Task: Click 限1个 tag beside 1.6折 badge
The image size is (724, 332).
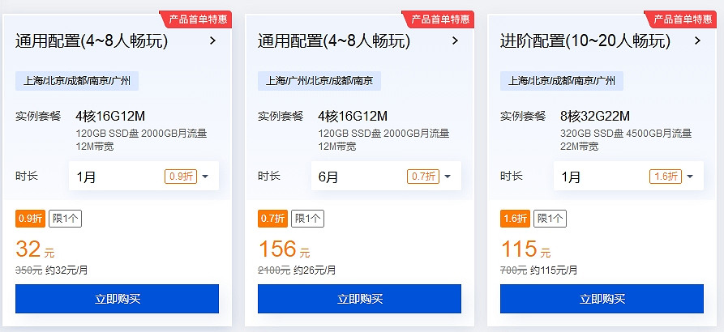Action: click(550, 218)
